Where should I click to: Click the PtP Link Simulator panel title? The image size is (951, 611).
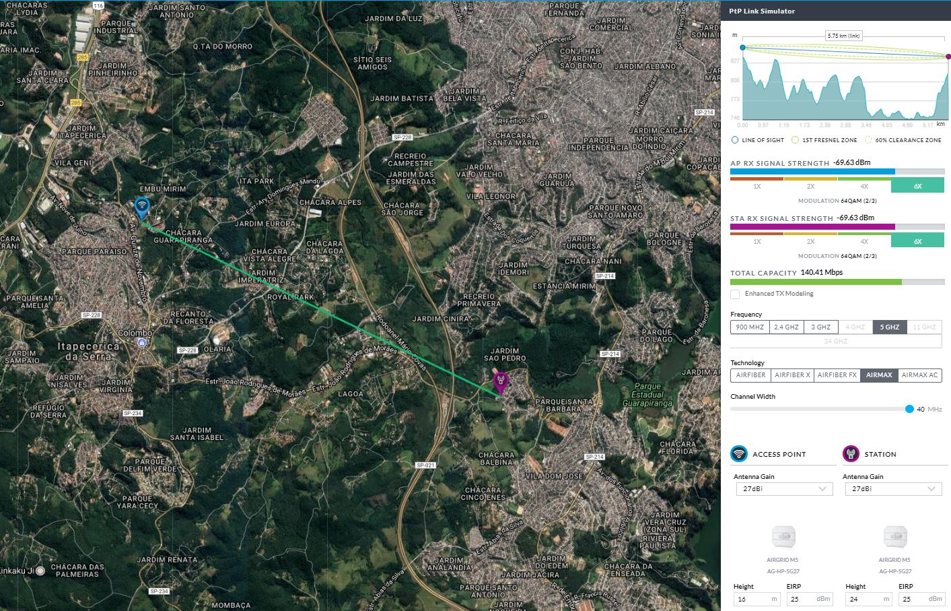point(762,11)
